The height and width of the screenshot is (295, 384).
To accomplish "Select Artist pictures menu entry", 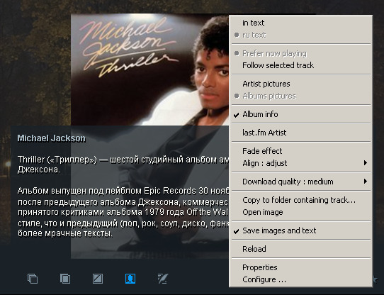I will (x=301, y=84).
